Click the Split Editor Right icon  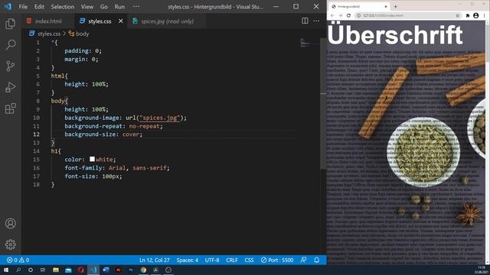[305, 21]
